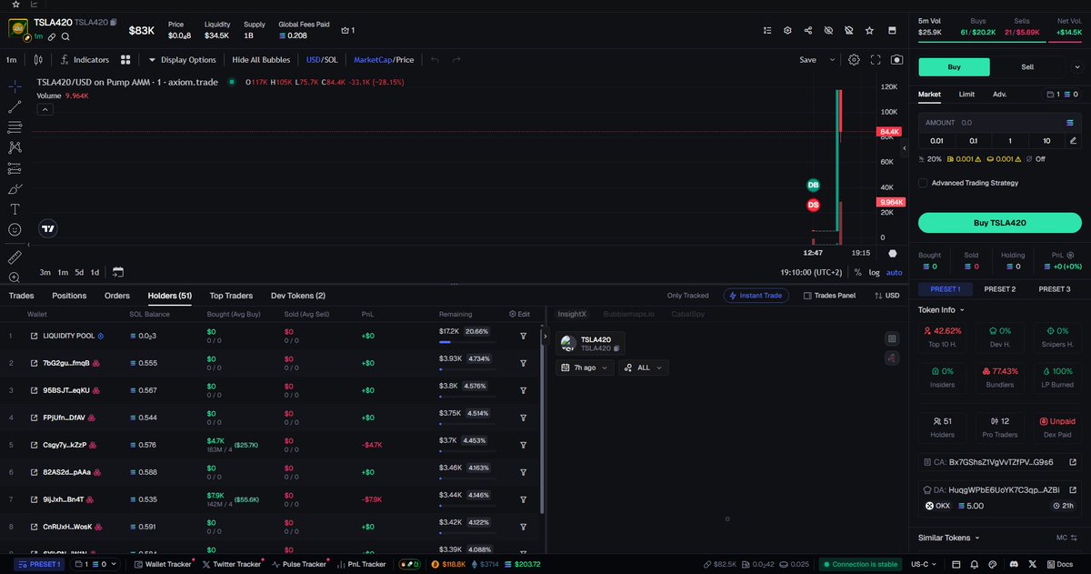Toggle percentage scale on the chart
This screenshot has height=574, width=1091.
pyautogui.click(x=857, y=272)
